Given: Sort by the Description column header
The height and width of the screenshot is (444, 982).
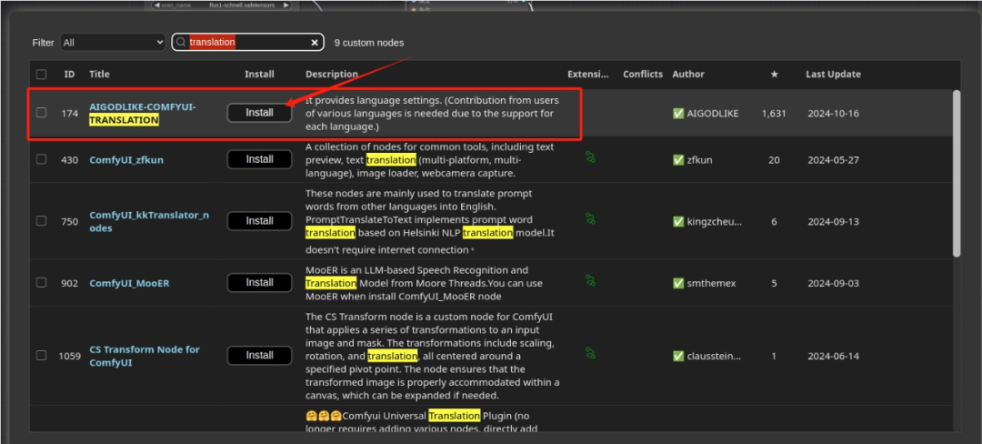Looking at the screenshot, I should pos(332,74).
